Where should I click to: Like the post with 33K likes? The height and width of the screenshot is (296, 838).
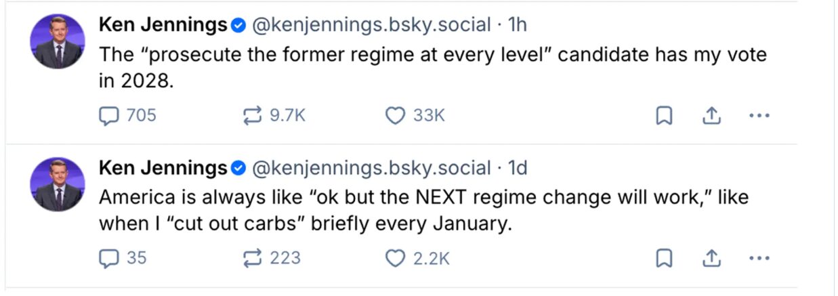pos(394,117)
